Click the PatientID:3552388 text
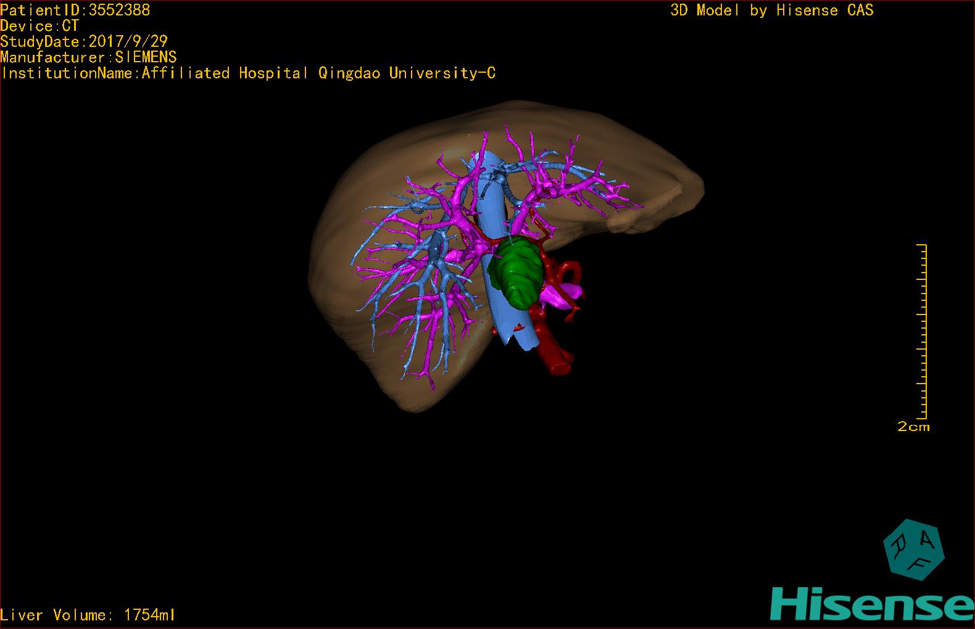The image size is (975, 629). pyautogui.click(x=75, y=10)
